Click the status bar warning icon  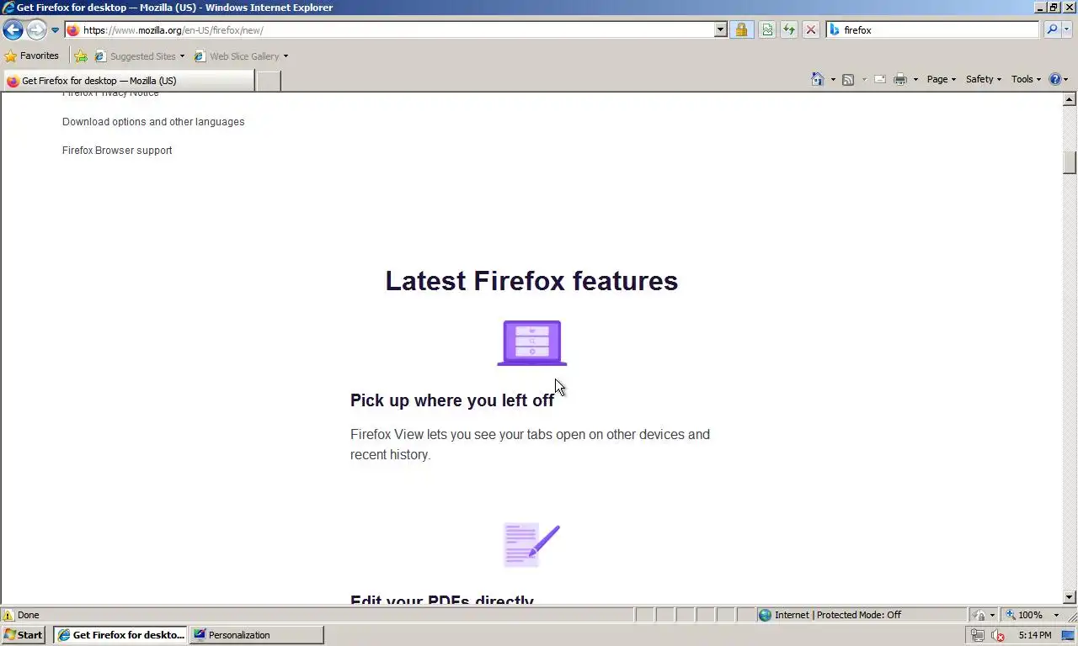pyautogui.click(x=9, y=615)
